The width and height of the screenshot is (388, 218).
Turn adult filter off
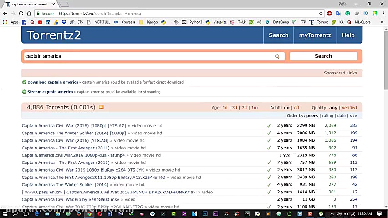[296, 108]
